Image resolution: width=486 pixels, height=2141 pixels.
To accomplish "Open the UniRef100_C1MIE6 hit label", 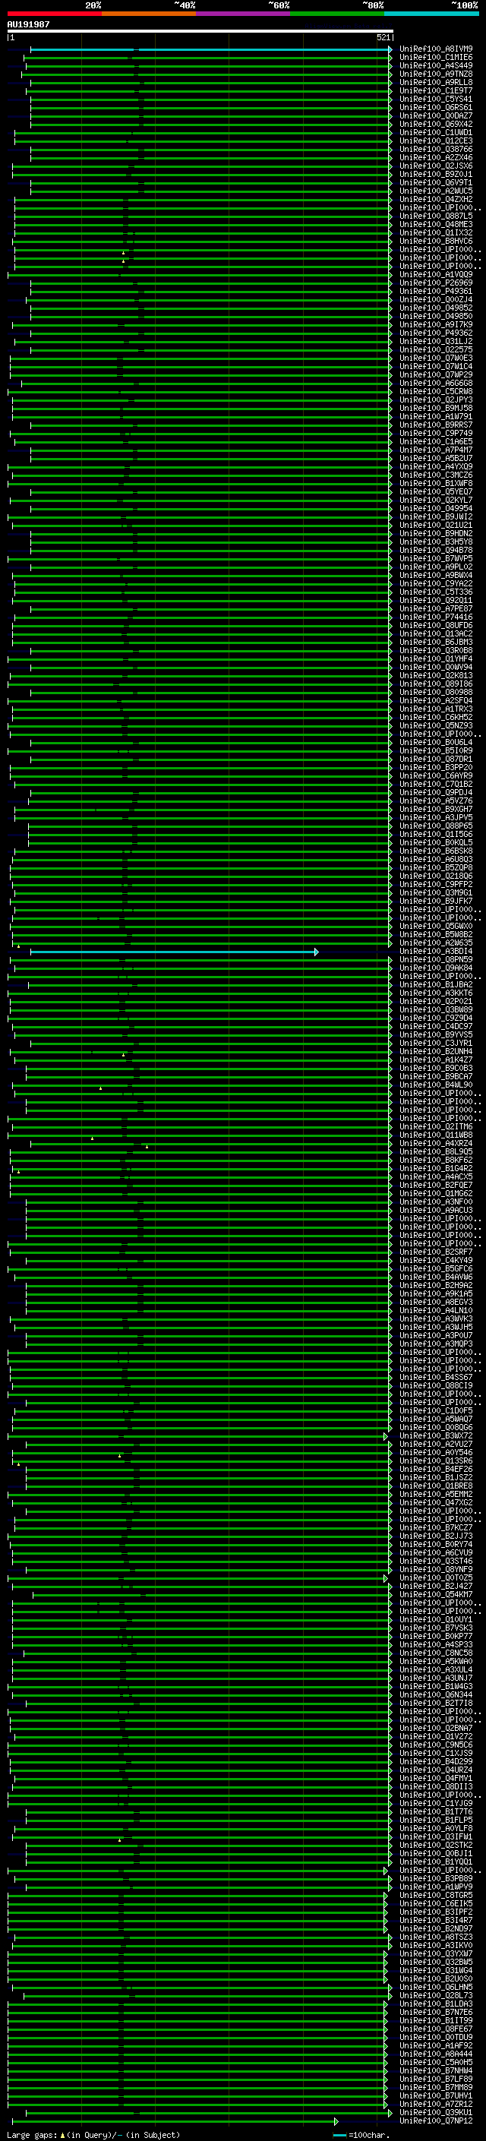I will click(435, 58).
